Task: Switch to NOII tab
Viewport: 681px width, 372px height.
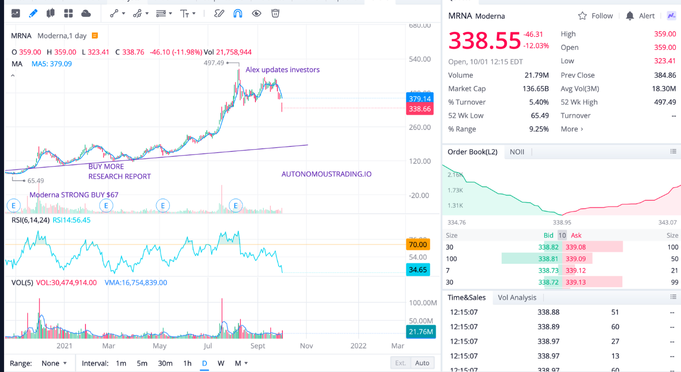Action: click(x=517, y=152)
